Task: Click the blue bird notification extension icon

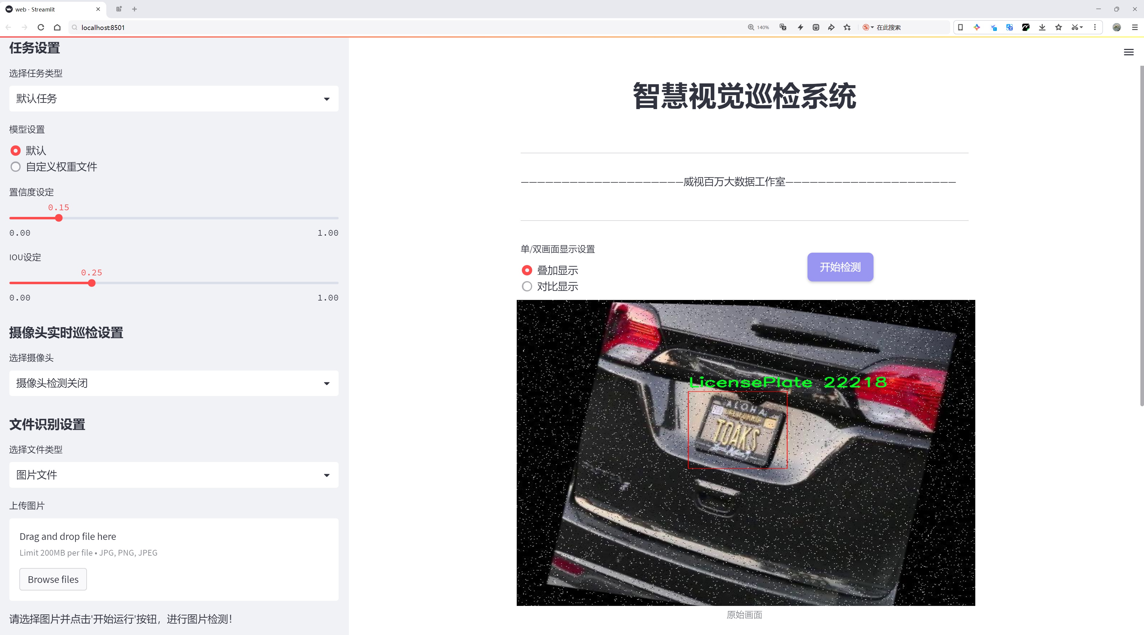Action: tap(993, 27)
